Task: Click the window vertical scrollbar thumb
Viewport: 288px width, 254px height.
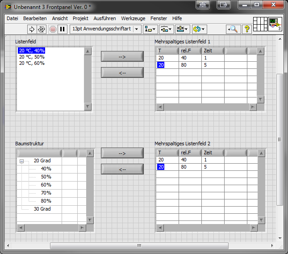Action: (x=280, y=140)
